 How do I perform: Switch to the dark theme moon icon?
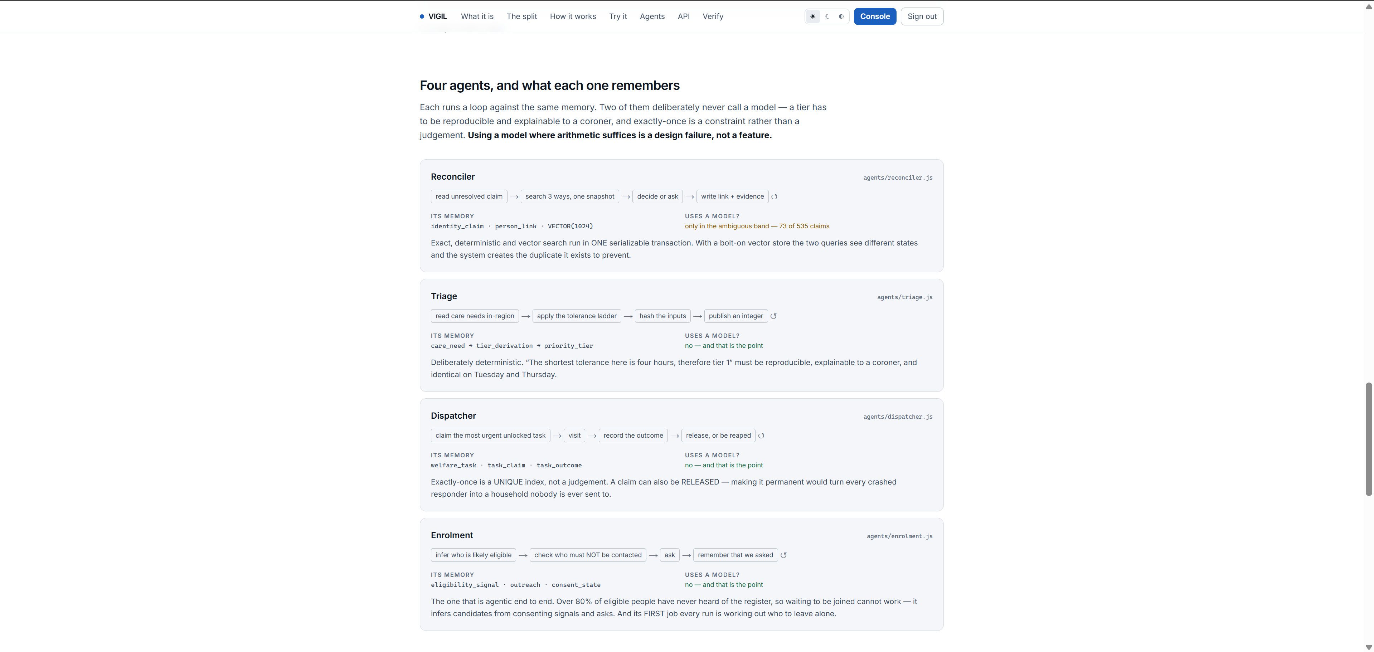827,16
